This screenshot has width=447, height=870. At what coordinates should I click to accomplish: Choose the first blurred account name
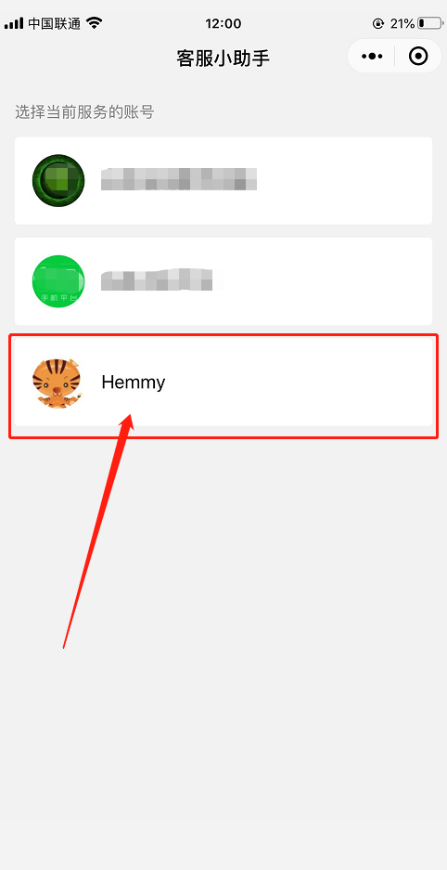(179, 178)
